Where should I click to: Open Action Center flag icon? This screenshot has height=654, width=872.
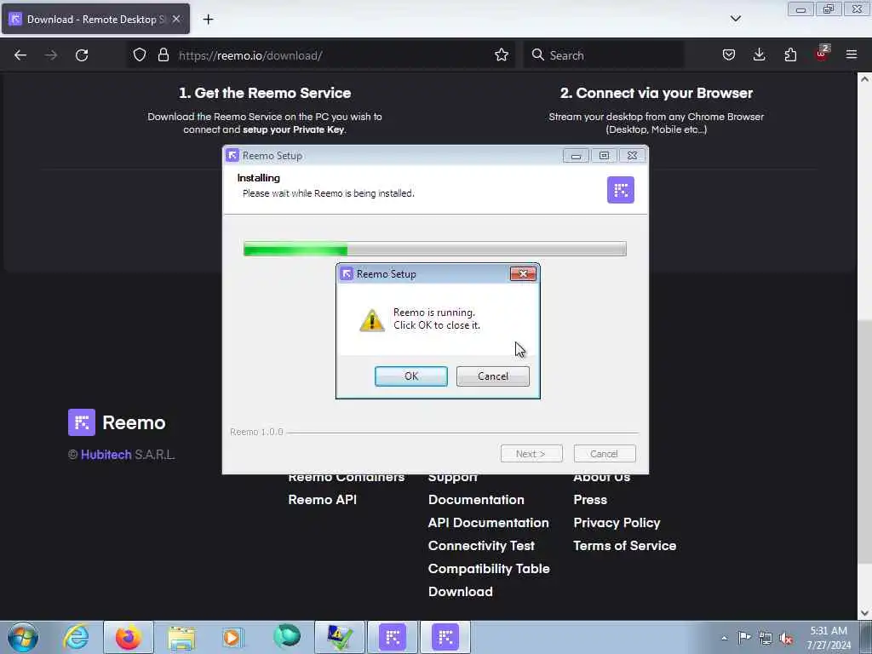pyautogui.click(x=743, y=637)
